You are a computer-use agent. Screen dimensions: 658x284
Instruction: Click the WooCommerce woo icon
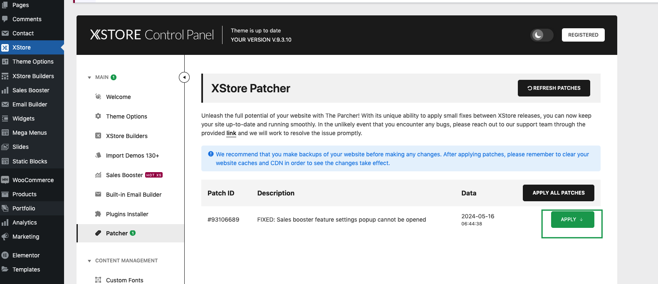tap(5, 180)
